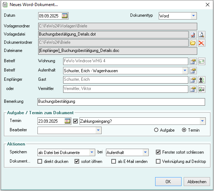Open properties icon in the Aufenthalt row
Image resolution: width=214 pixels, height=191 pixels.
point(193,70)
